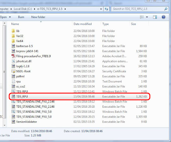Image resolution: width=171 pixels, height=142 pixels.
Task: Open the dropdown arrow beside Open
Action: click(10, 17)
